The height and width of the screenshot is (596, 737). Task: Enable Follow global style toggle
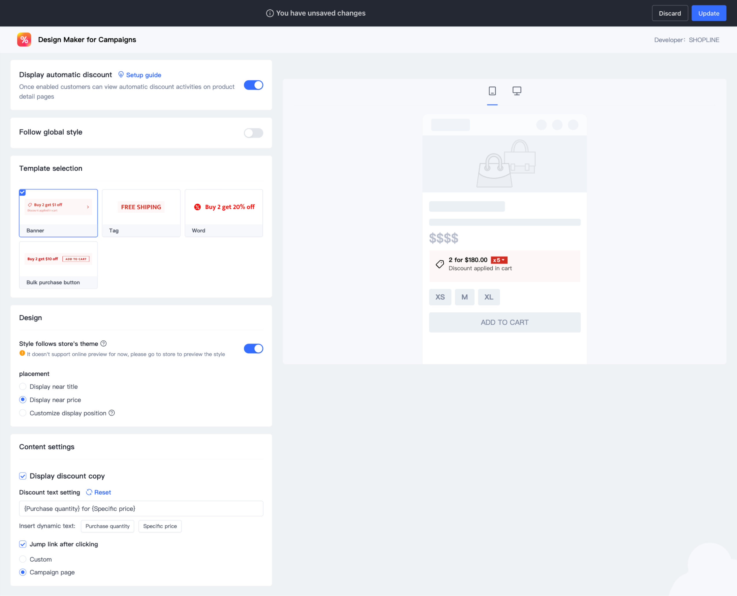tap(253, 133)
